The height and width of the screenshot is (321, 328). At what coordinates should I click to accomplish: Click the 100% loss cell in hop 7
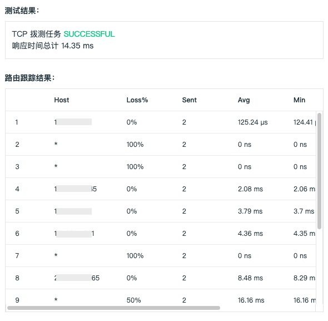point(135,256)
